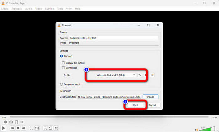
Task: Create a new profile icon
Action: pos(152,75)
